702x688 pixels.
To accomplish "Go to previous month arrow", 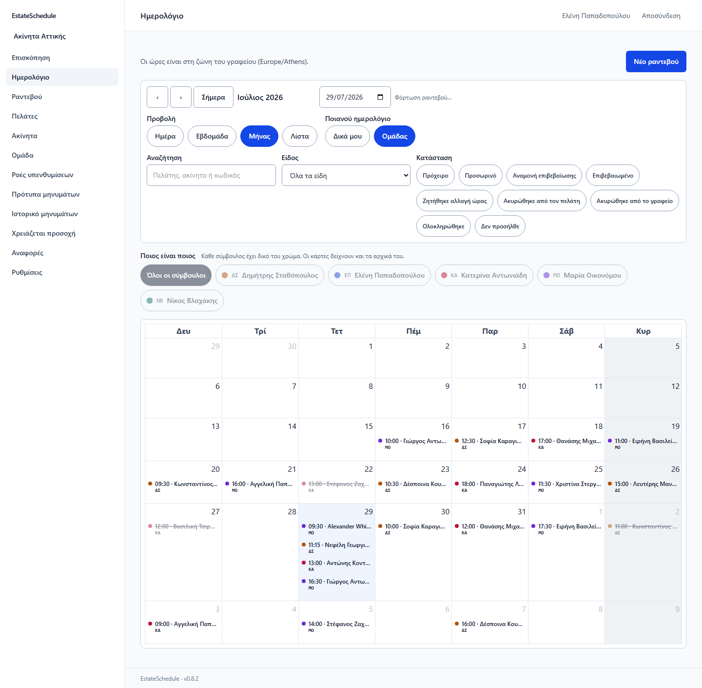I will coord(157,97).
